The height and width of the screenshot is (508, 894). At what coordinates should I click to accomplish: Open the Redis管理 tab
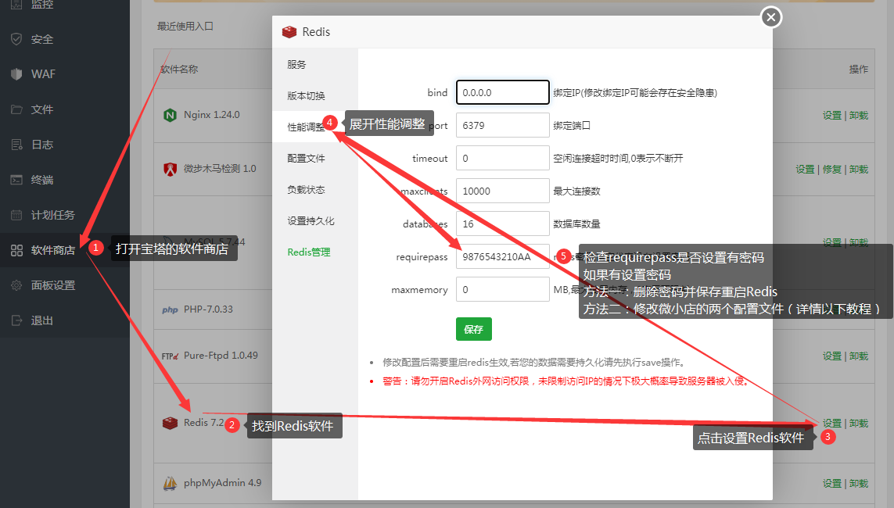308,252
